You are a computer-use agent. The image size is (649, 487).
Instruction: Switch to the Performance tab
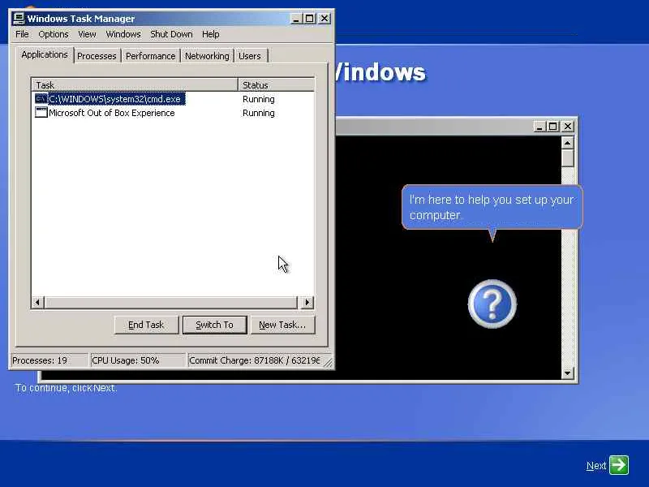pos(151,56)
